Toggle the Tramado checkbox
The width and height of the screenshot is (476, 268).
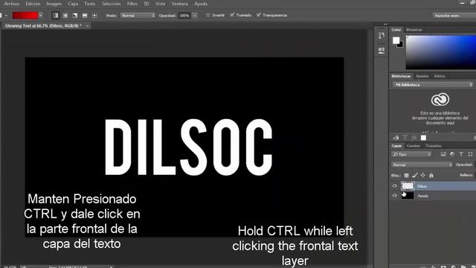click(x=232, y=15)
